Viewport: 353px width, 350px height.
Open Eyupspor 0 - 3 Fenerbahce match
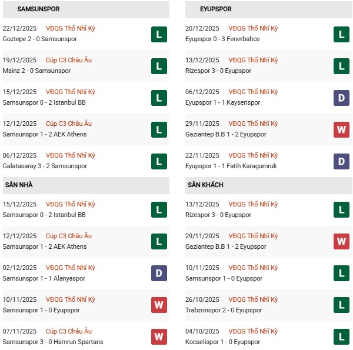coord(224,39)
